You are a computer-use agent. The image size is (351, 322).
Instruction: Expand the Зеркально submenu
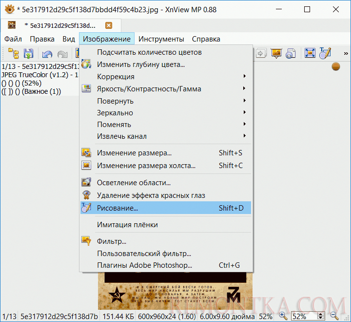point(166,113)
